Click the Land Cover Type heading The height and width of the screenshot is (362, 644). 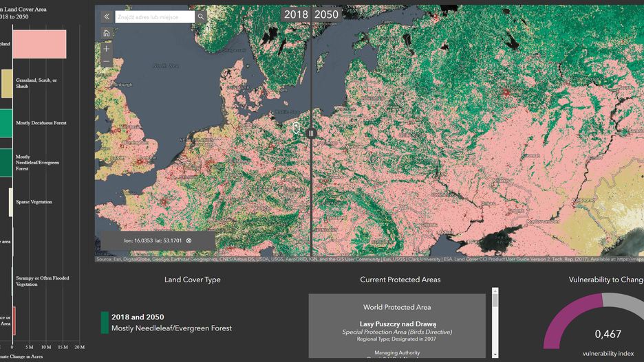[x=193, y=280]
